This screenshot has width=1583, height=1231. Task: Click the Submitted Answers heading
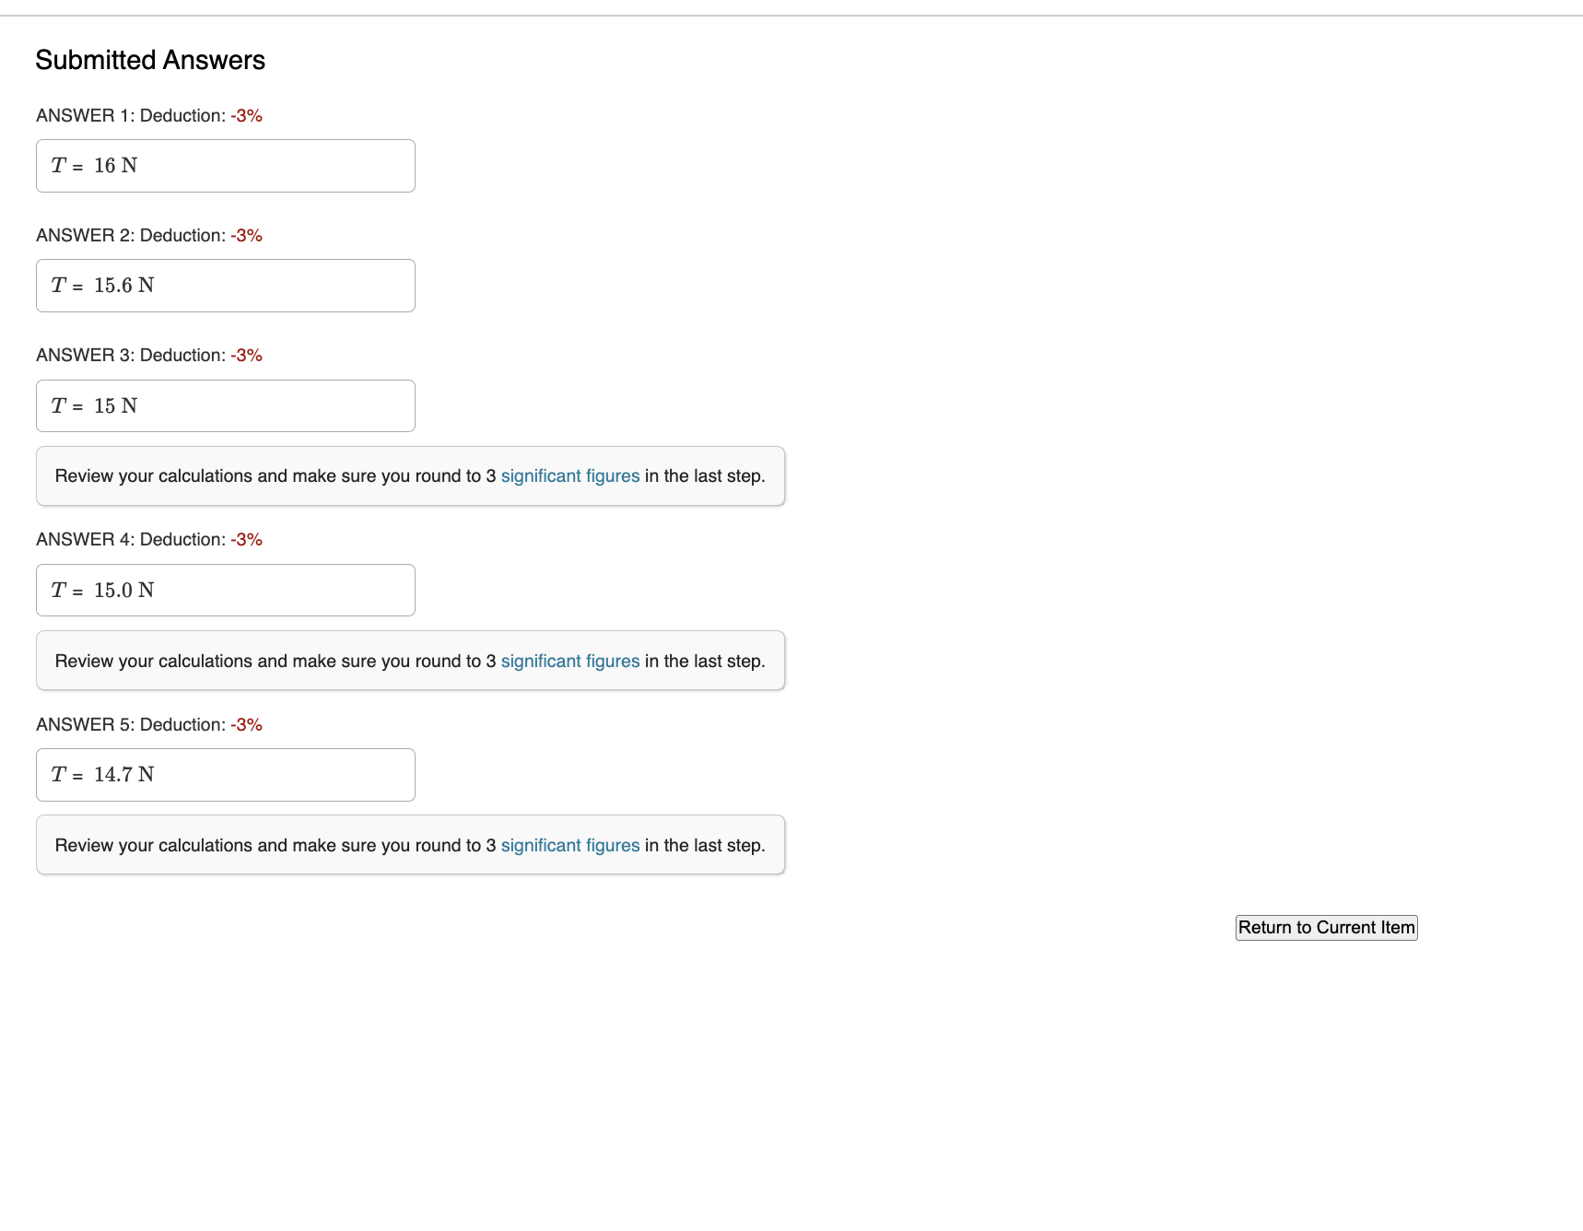pos(150,60)
